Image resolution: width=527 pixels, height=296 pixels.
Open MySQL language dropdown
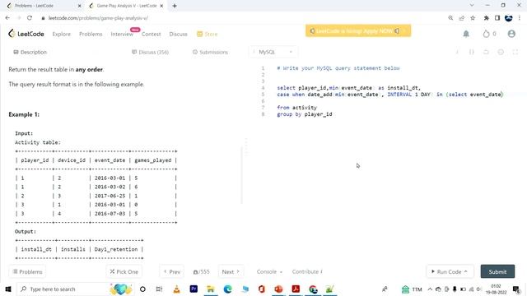tap(274, 52)
